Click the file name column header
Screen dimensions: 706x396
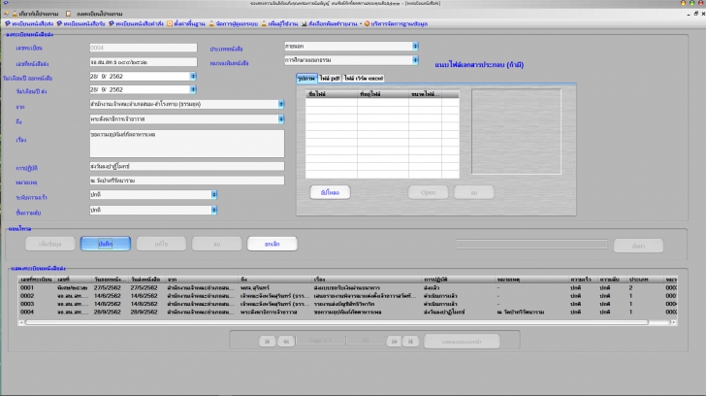pyautogui.click(x=332, y=94)
